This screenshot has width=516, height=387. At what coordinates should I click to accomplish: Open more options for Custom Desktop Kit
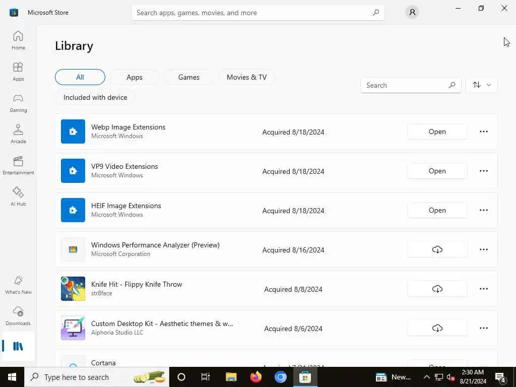click(483, 328)
